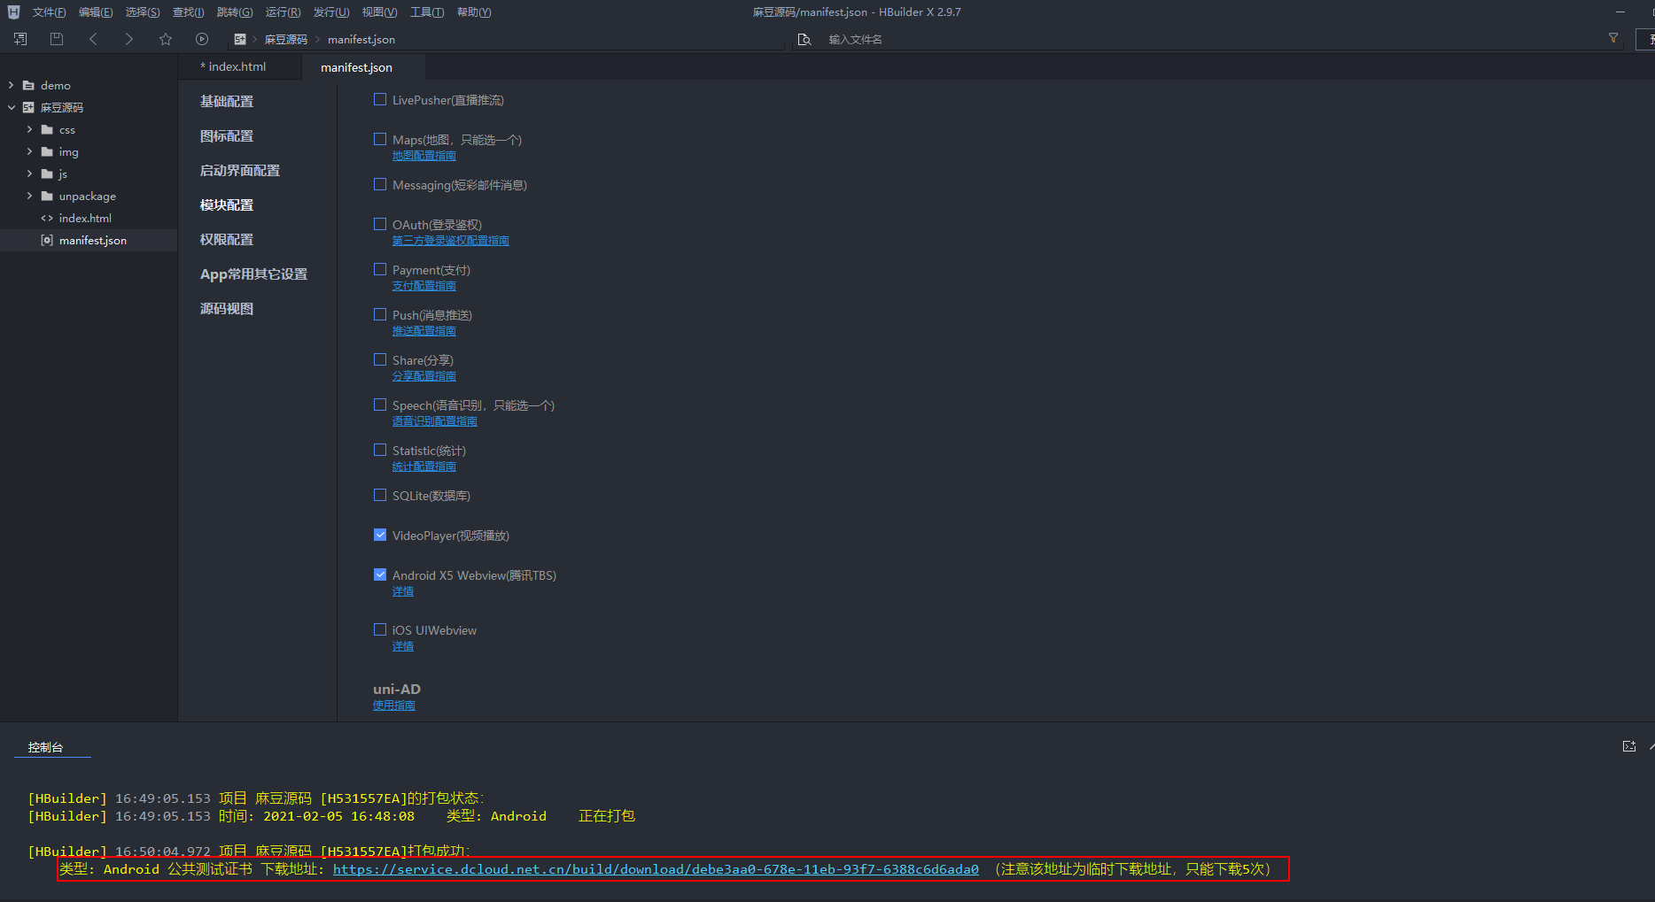This screenshot has width=1655, height=902.
Task: Expand the unpackage folder arrow
Action: click(29, 196)
